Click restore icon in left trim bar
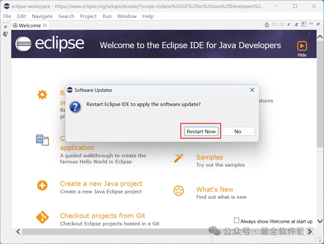 [x=5, y=27]
